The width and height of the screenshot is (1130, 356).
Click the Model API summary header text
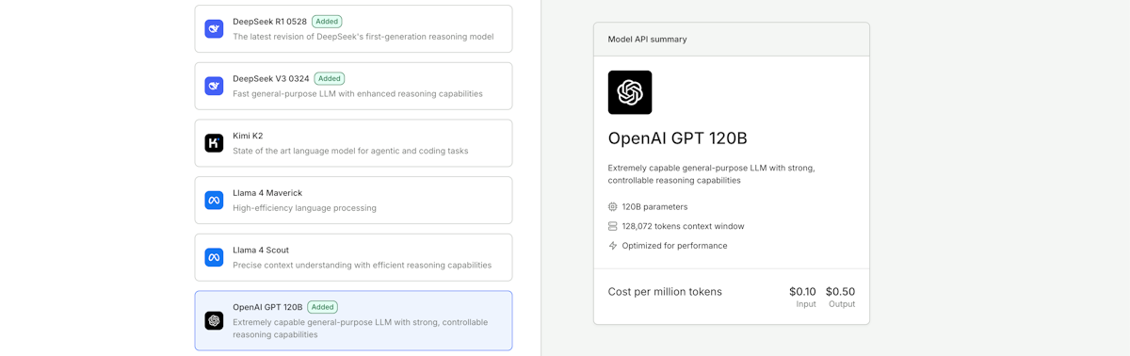tap(647, 40)
